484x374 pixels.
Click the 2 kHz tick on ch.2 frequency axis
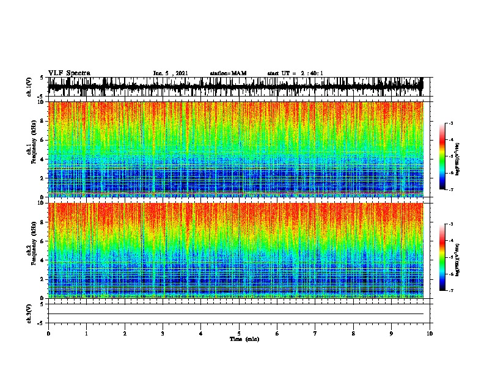tap(43, 279)
